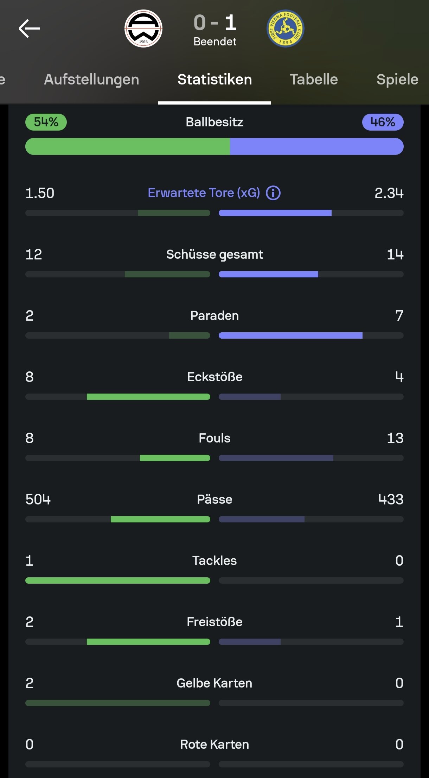Click the purple Ballbesitz bar segment
The height and width of the screenshot is (778, 429).
(x=317, y=146)
